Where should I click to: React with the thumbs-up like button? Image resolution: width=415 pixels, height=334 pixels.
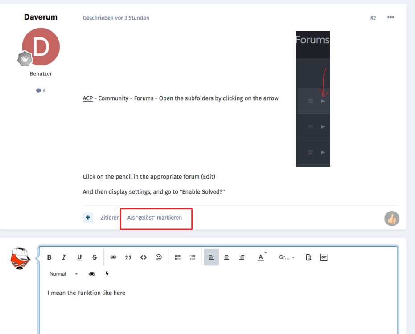tap(392, 219)
